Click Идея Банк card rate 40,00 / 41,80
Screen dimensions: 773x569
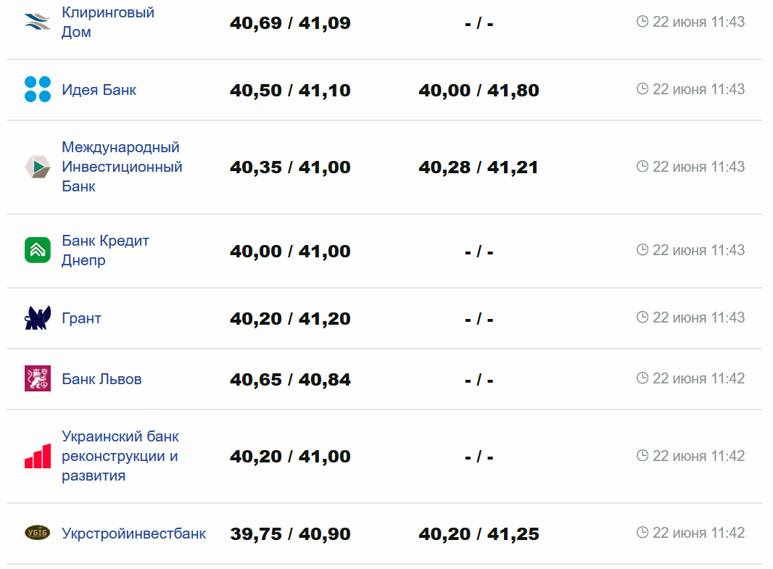coord(479,91)
